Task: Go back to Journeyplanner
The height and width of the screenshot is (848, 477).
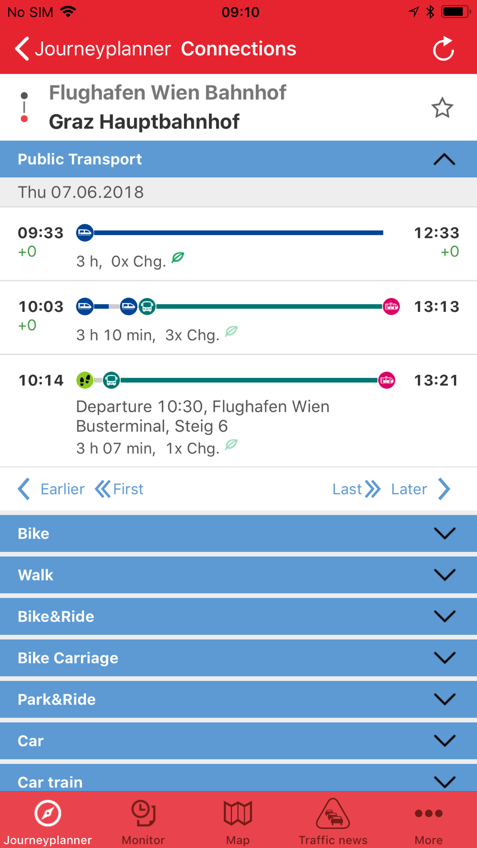Action: [93, 49]
